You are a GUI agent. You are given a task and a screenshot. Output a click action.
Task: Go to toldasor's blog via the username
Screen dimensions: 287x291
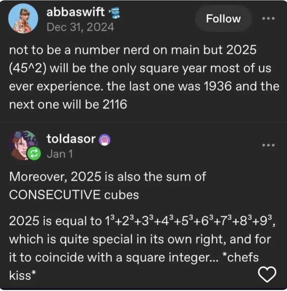71,138
